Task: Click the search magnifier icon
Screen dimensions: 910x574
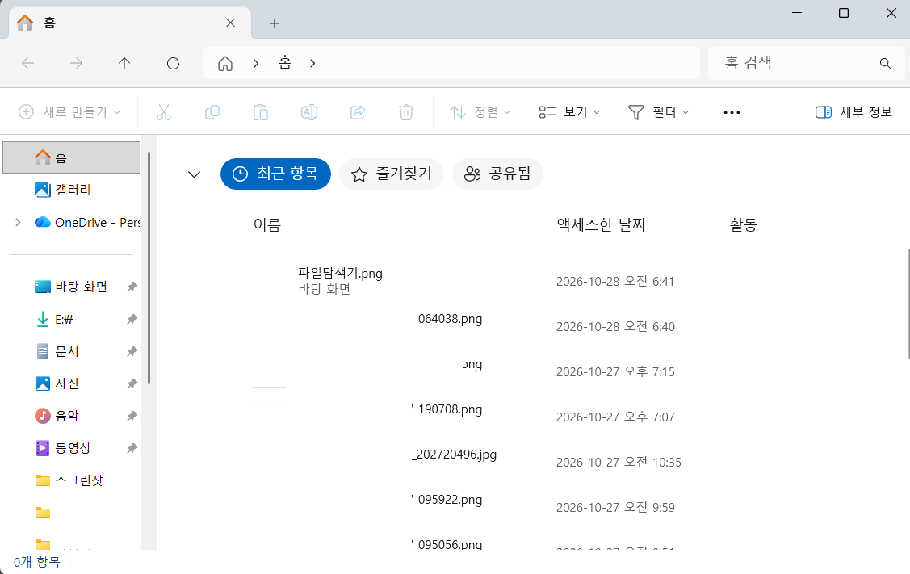Action: tap(885, 63)
